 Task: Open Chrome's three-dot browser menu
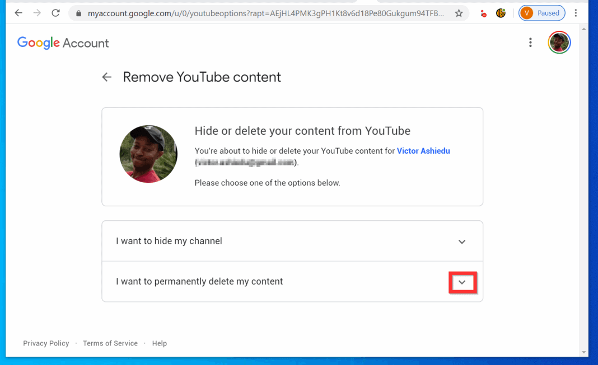click(x=576, y=13)
